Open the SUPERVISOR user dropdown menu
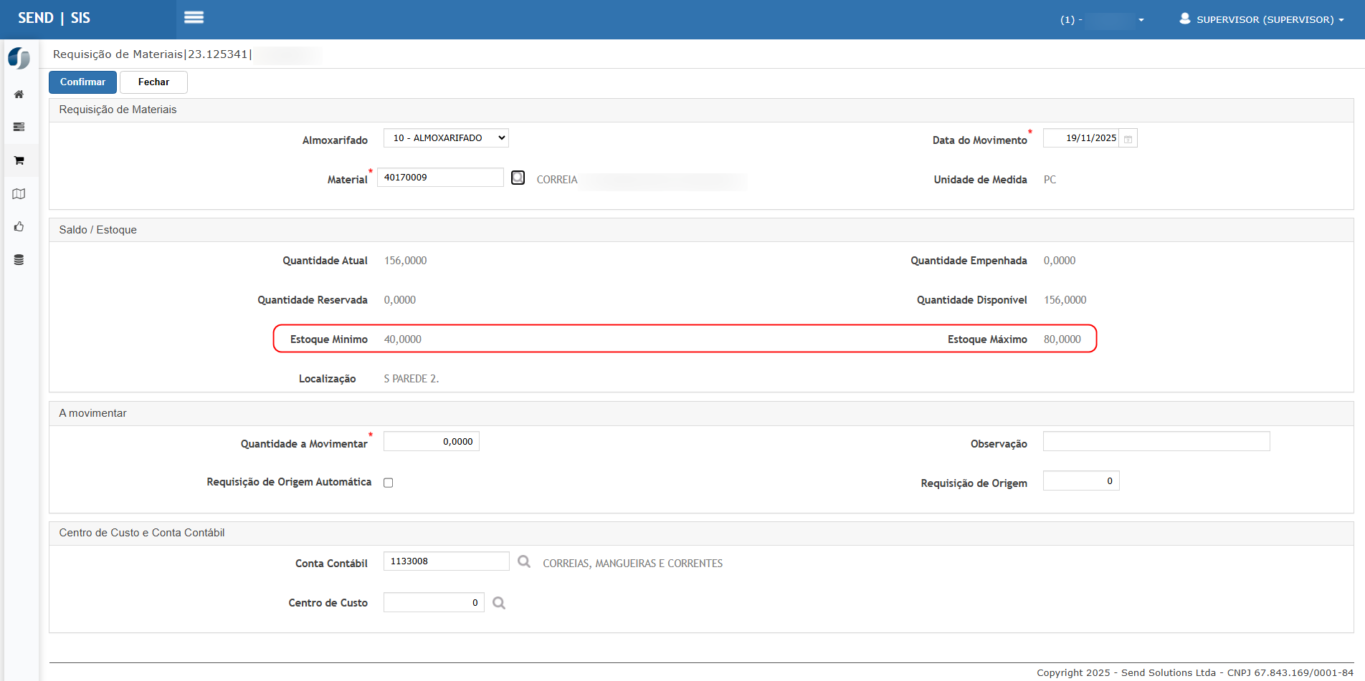Screen dimensions: 1365x681 point(1262,19)
